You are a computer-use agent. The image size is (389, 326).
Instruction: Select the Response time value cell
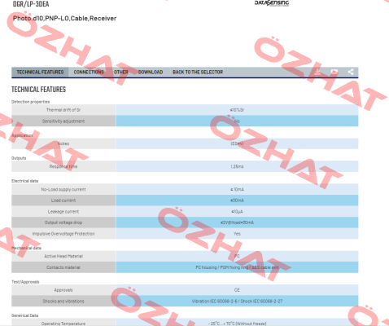[x=237, y=166]
